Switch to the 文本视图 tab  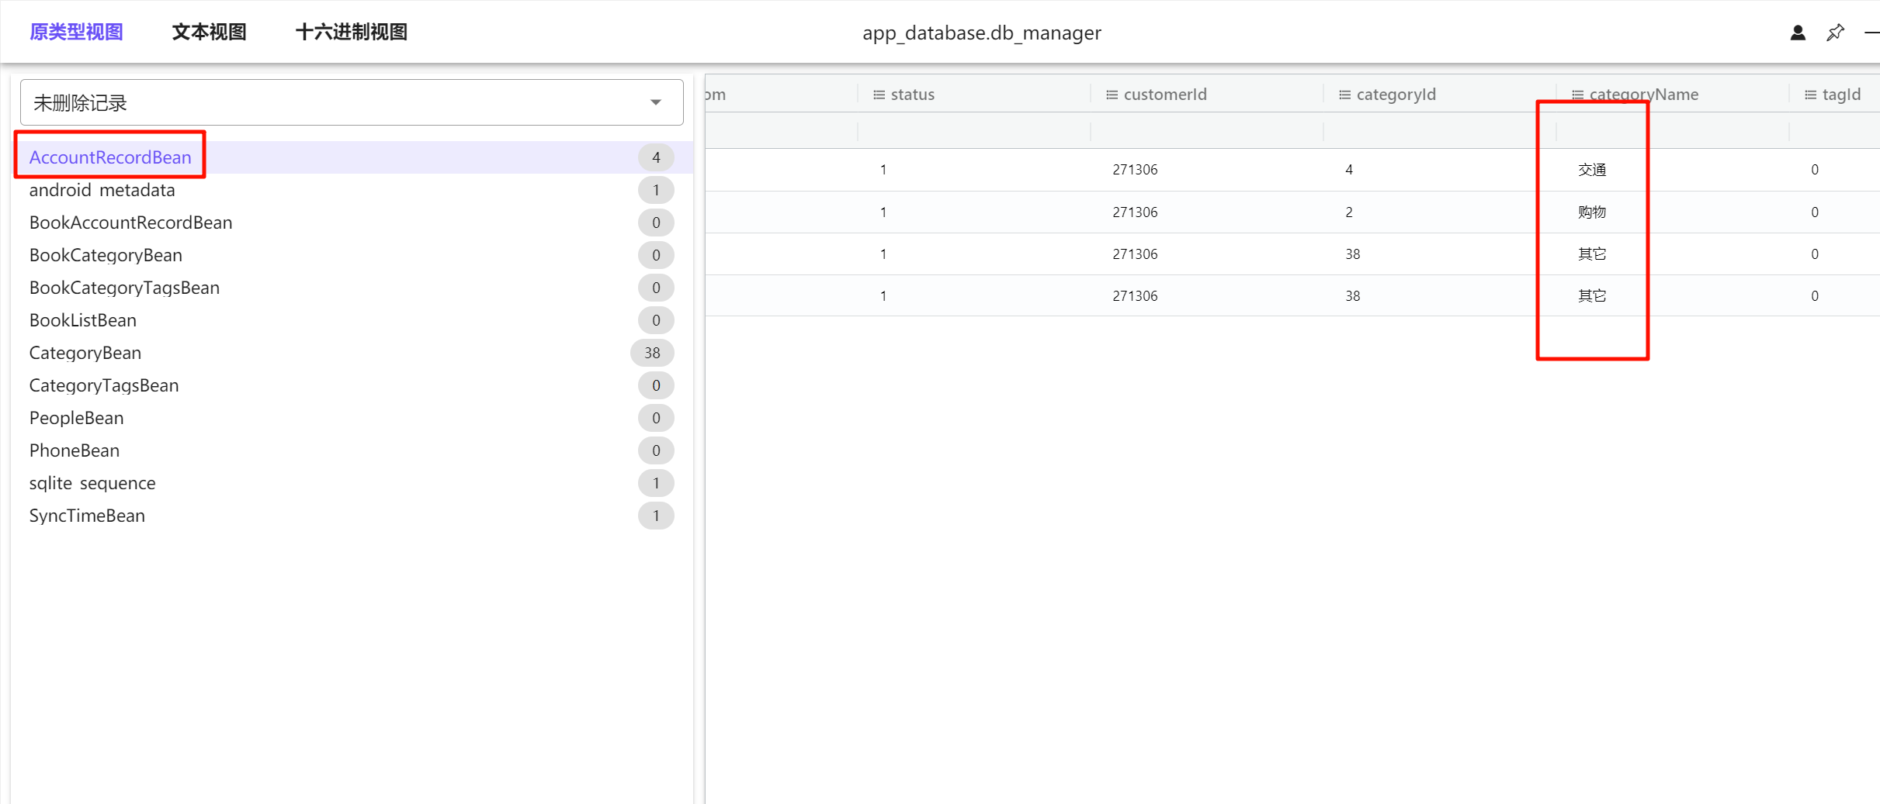click(209, 33)
